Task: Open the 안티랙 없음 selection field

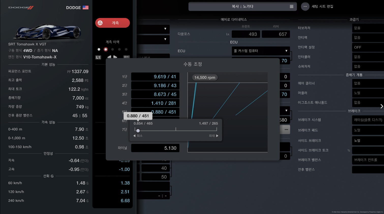Action: (x=368, y=38)
